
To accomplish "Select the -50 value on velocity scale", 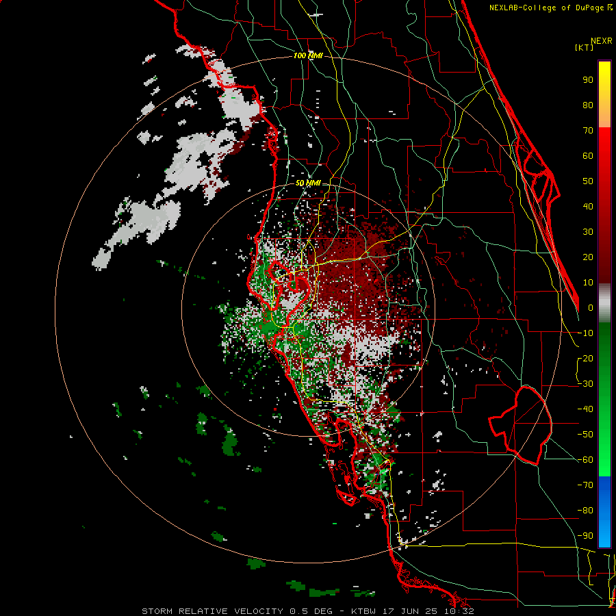I will [585, 435].
